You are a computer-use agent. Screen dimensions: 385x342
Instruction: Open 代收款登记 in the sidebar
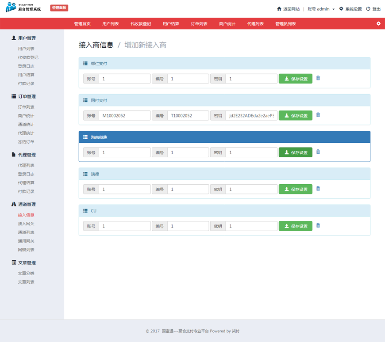[x=28, y=57]
